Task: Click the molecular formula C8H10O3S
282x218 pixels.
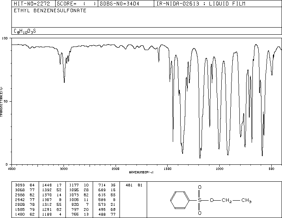Action: click(x=25, y=31)
